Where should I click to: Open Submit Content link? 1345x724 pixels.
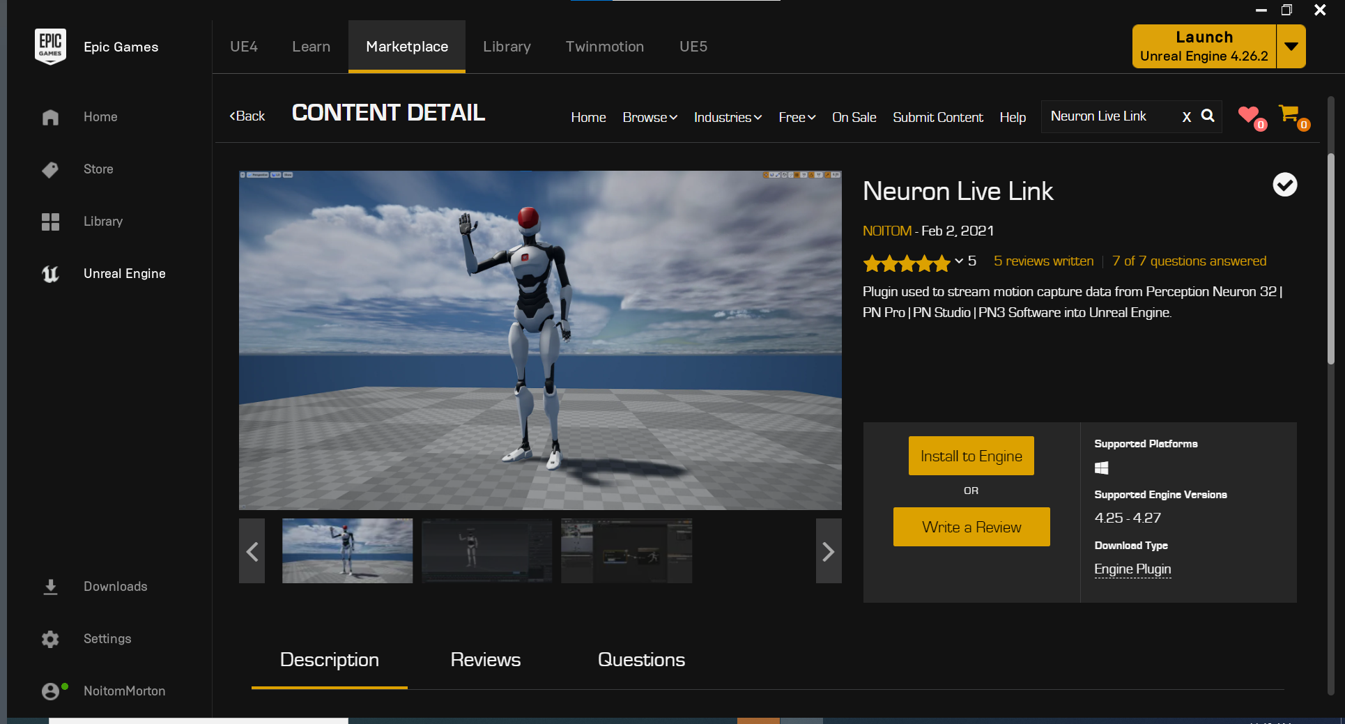click(938, 118)
